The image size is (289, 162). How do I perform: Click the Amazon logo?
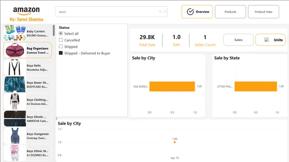(x=26, y=11)
